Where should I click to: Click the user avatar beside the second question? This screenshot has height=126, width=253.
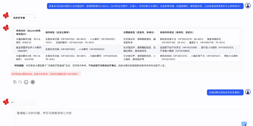(x=248, y=92)
